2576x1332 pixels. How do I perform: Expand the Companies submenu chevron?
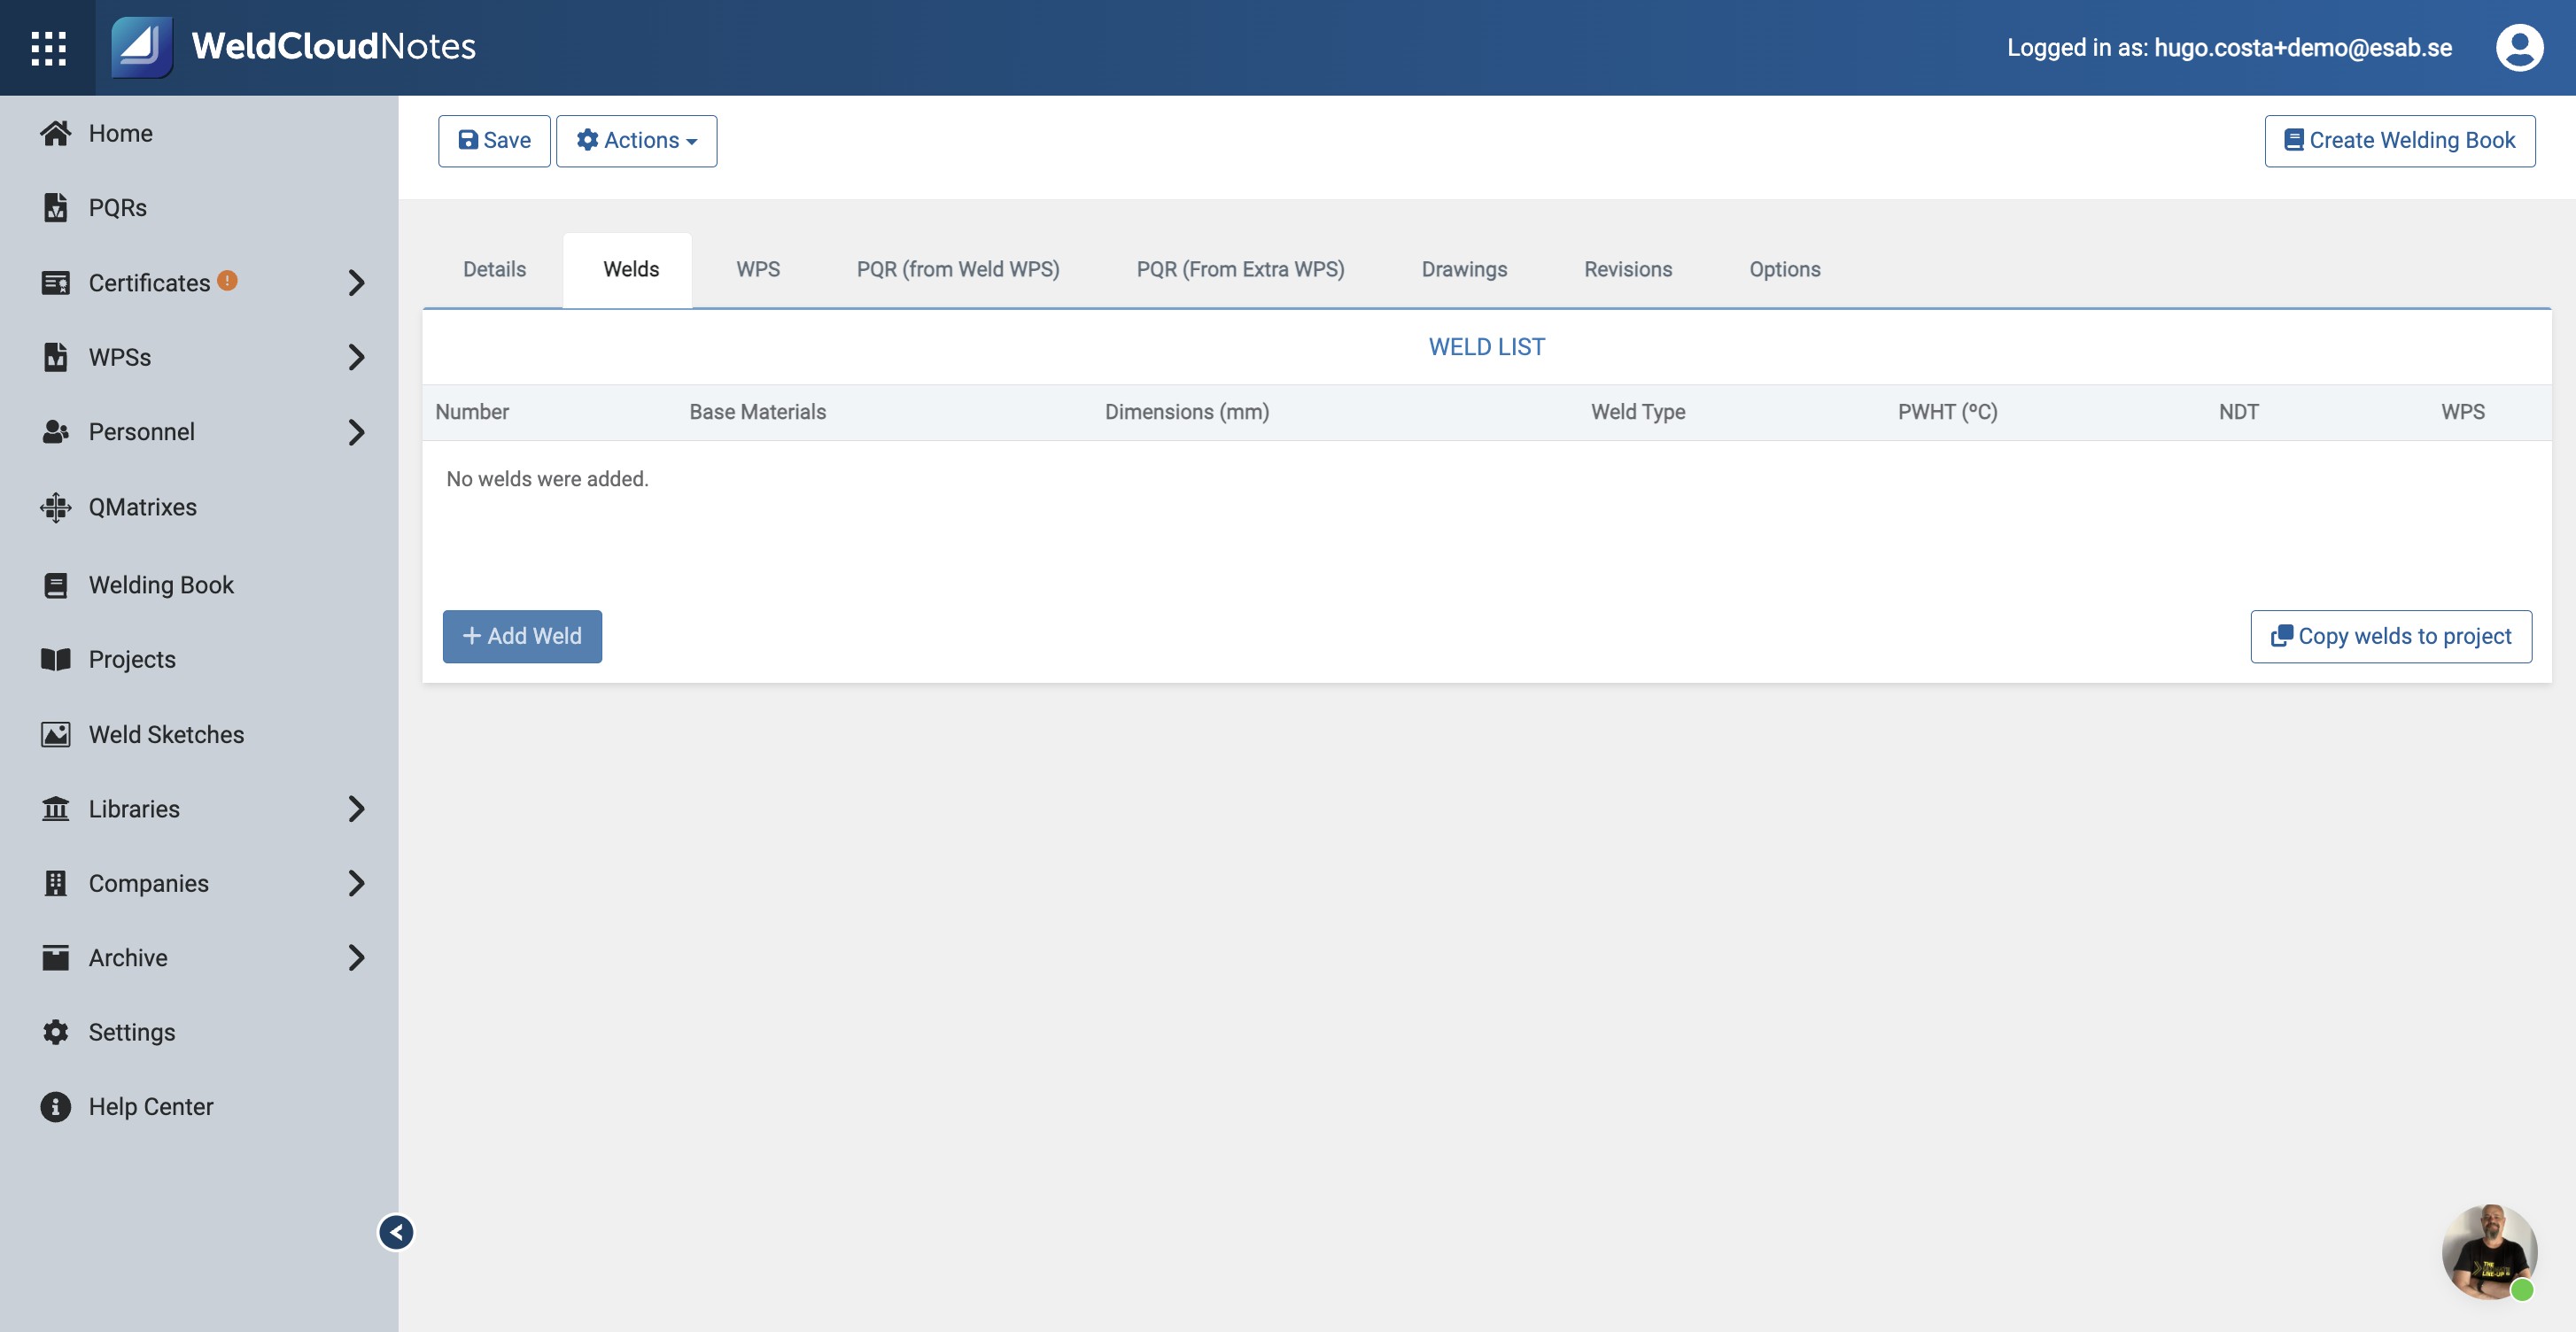coord(357,883)
